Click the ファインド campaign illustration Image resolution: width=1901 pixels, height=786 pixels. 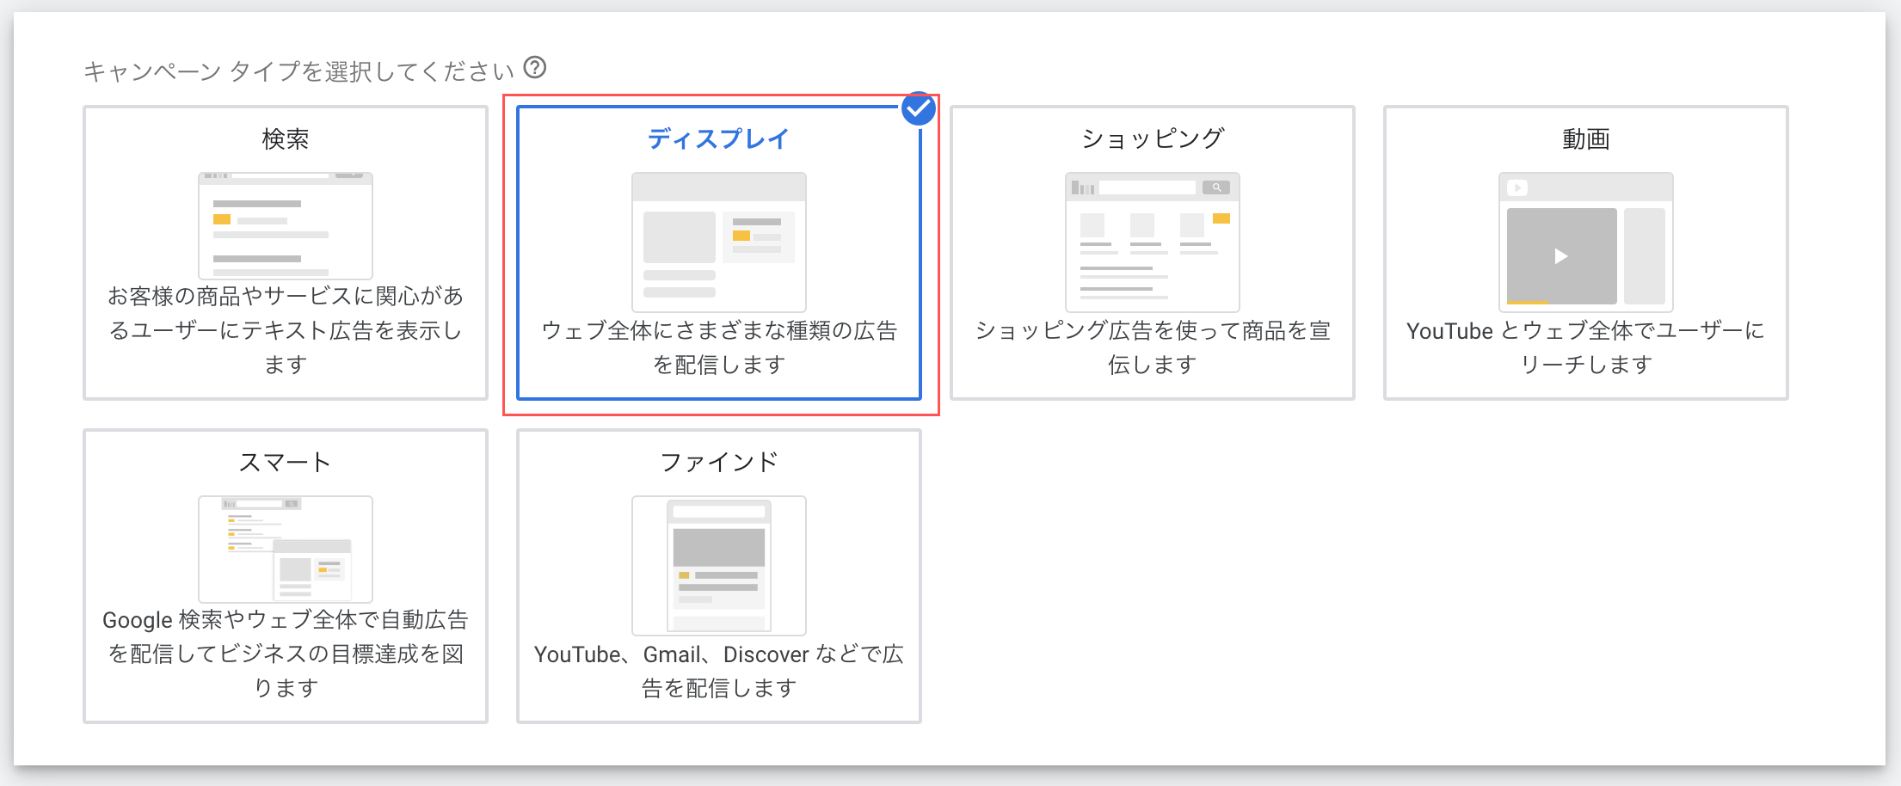click(x=719, y=565)
